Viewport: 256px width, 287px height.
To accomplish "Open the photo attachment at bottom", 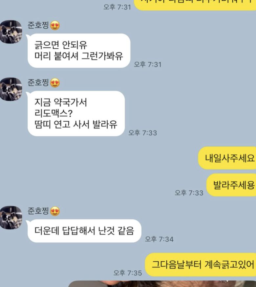I will coord(162,284).
